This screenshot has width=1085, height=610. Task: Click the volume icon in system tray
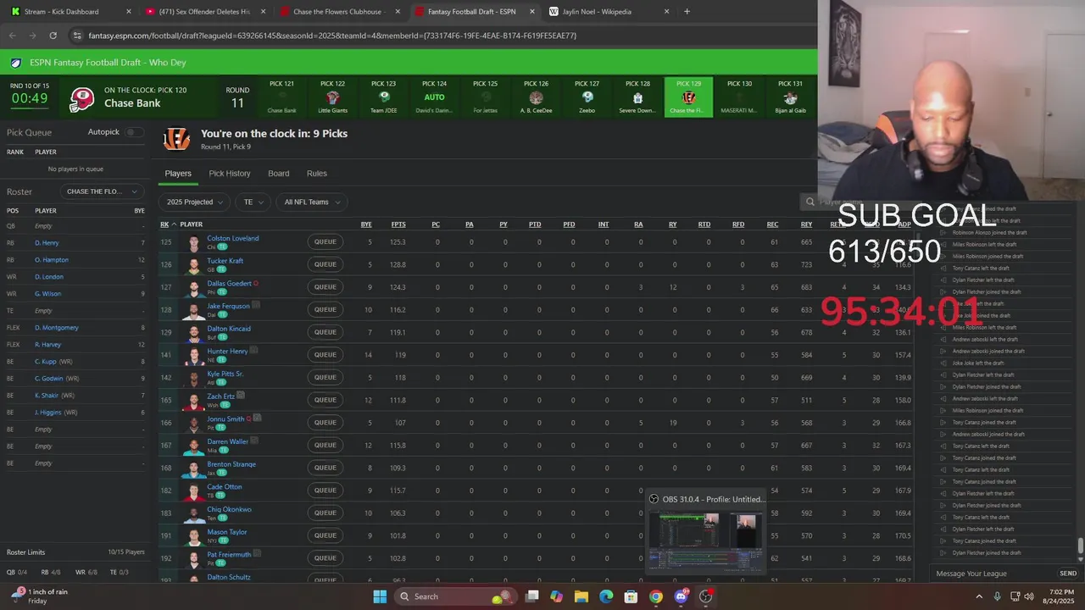click(1029, 596)
